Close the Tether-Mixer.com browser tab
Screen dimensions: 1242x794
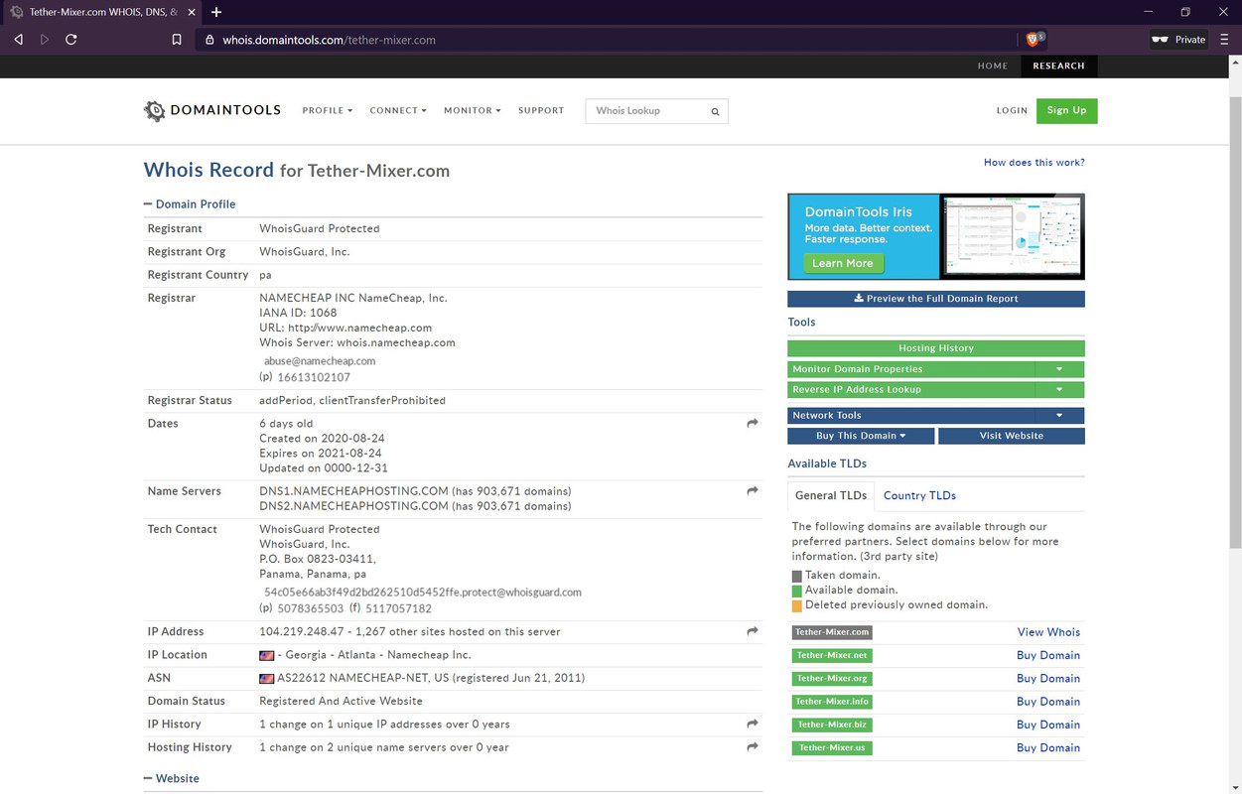[x=192, y=12]
